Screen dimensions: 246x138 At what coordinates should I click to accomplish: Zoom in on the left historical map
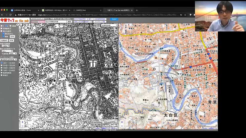click(23, 122)
